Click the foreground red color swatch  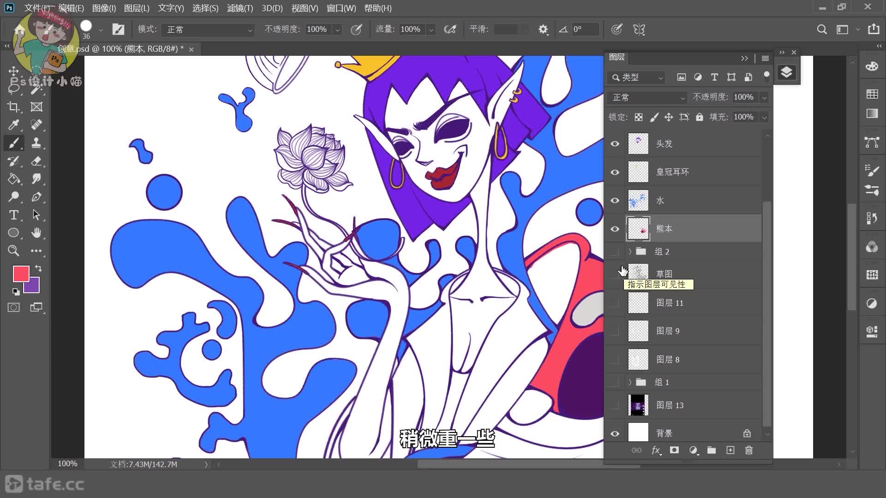[20, 273]
